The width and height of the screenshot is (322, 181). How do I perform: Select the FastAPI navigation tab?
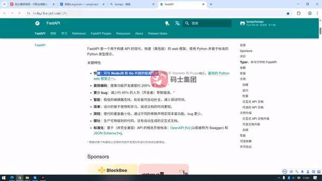[40, 34]
